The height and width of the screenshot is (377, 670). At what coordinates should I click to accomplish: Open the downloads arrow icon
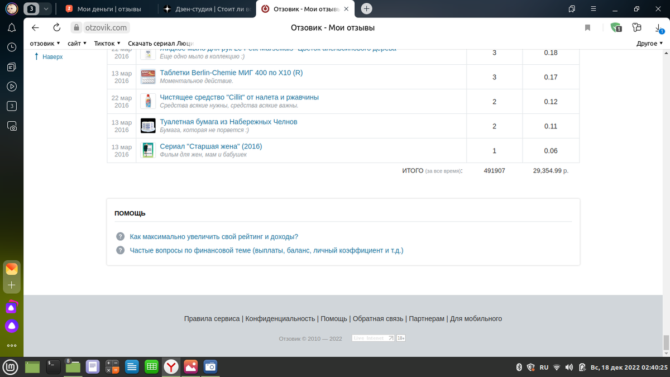[659, 28]
